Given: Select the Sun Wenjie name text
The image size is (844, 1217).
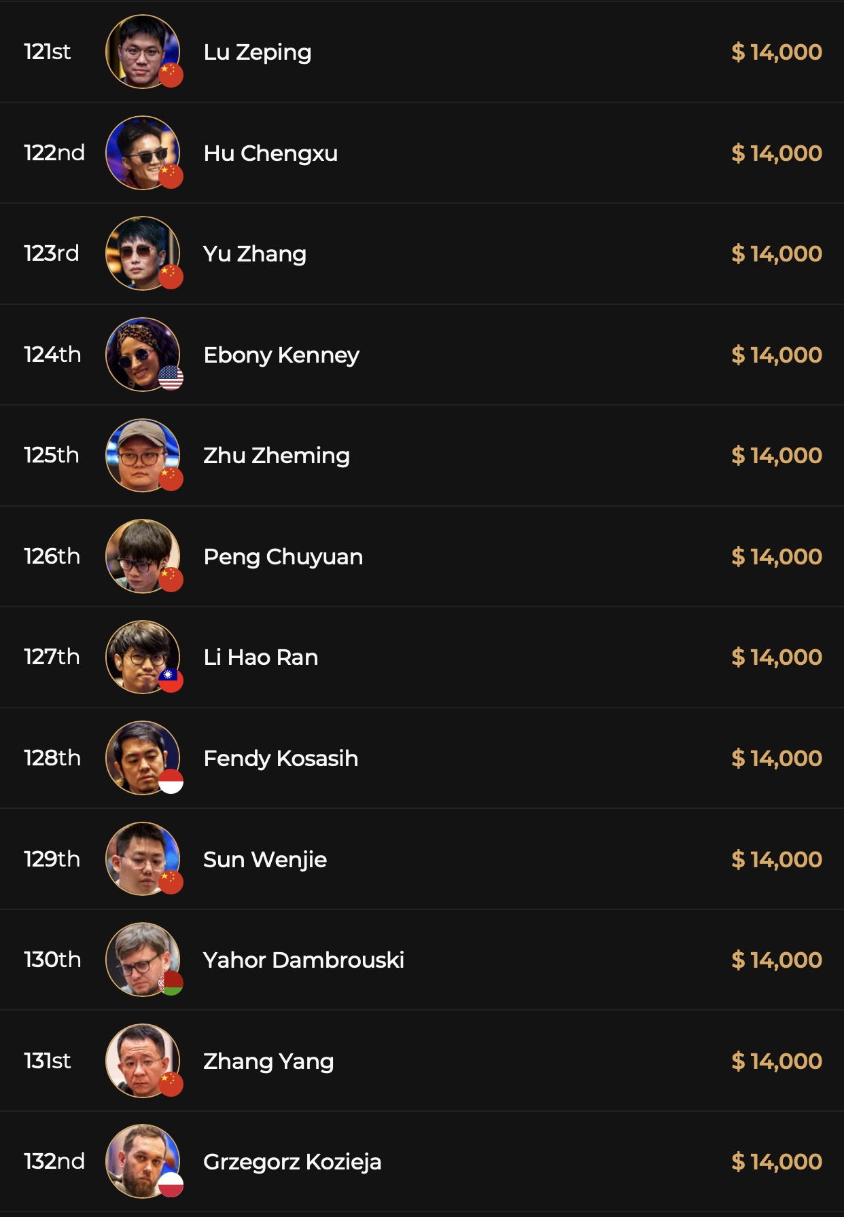Looking at the screenshot, I should pyautogui.click(x=265, y=859).
